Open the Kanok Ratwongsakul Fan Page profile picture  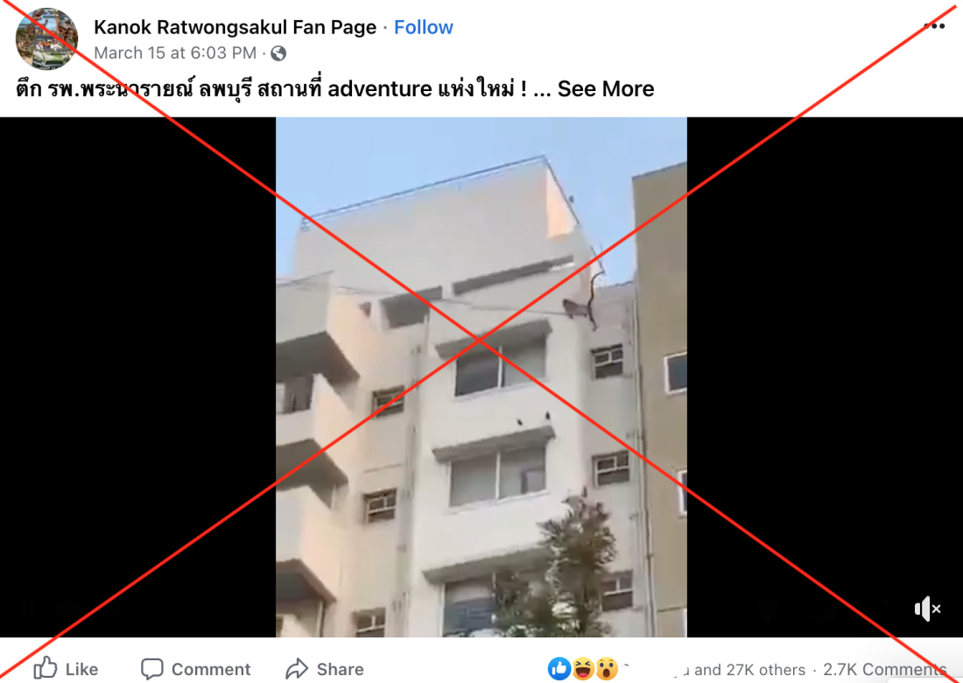click(46, 39)
